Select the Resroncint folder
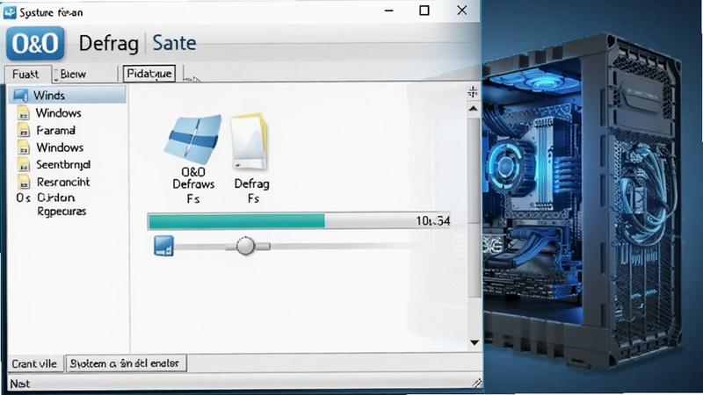703x395 pixels. [x=62, y=182]
